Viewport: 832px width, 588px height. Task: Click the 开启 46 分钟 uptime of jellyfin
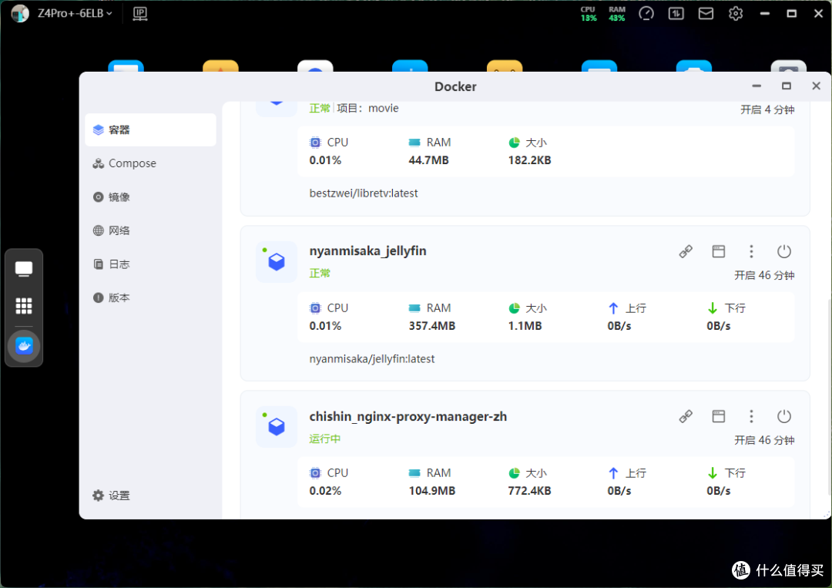pyautogui.click(x=764, y=275)
